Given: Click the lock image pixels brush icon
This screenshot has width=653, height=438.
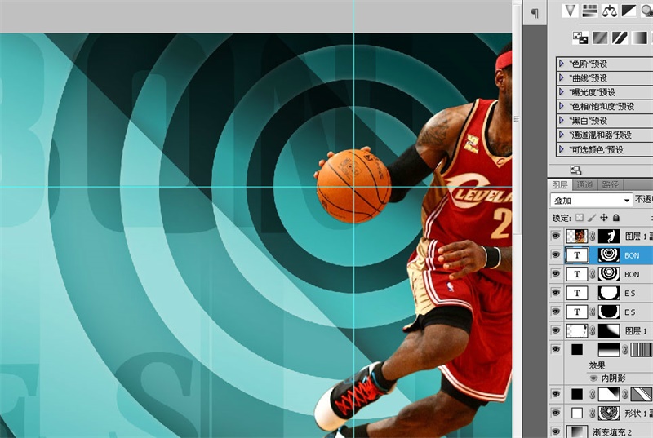Looking at the screenshot, I should point(592,218).
